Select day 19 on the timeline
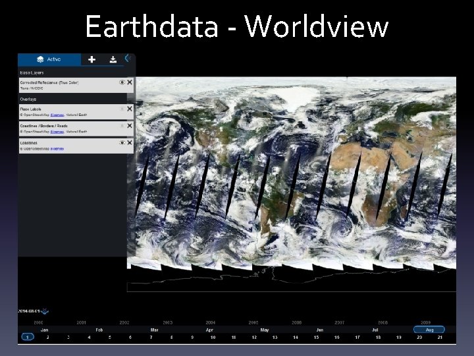474x356 pixels. 399,338
